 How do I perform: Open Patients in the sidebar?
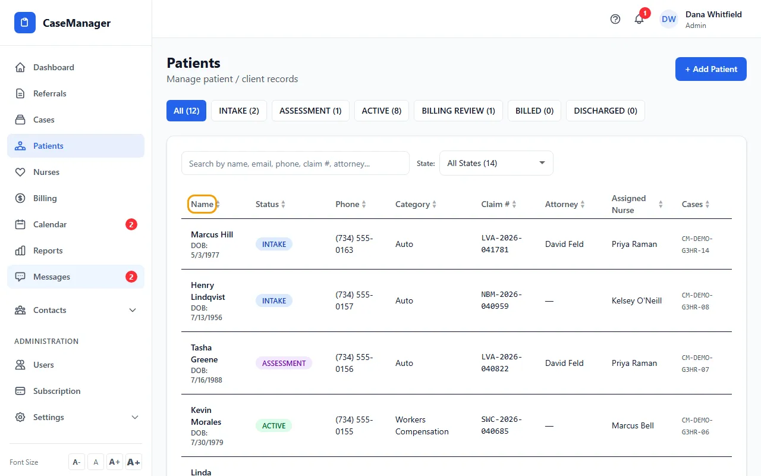click(76, 146)
